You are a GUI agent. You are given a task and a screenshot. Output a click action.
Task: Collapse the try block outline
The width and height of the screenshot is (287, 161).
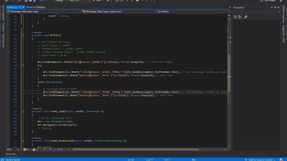tap(23, 65)
